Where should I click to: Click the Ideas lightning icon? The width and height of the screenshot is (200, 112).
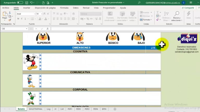[189, 13]
